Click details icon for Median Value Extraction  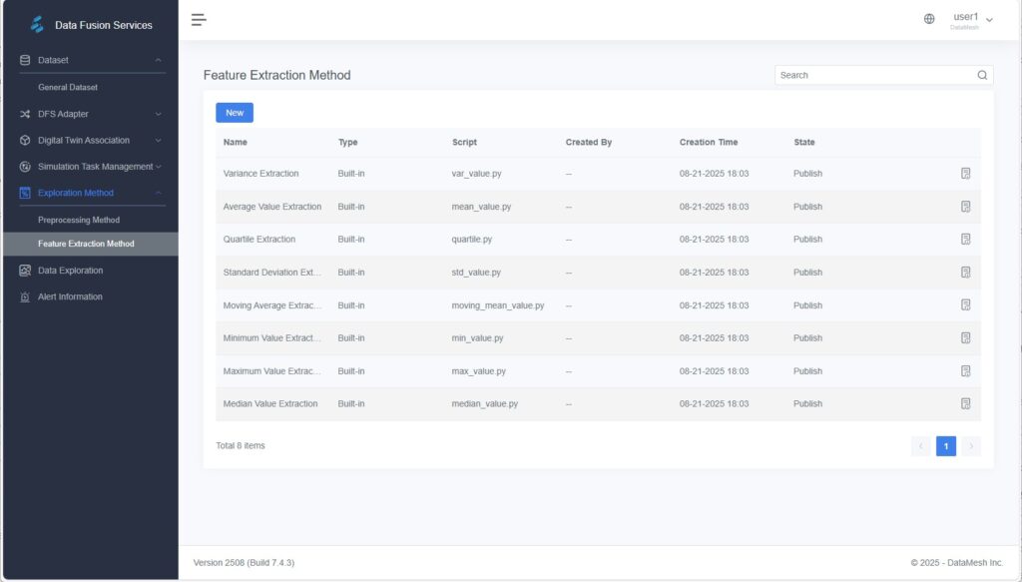coord(965,404)
